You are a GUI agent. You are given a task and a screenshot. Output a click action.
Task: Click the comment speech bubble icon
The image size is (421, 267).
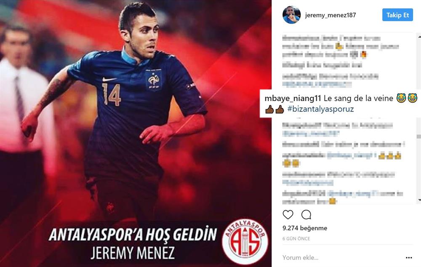point(306,215)
